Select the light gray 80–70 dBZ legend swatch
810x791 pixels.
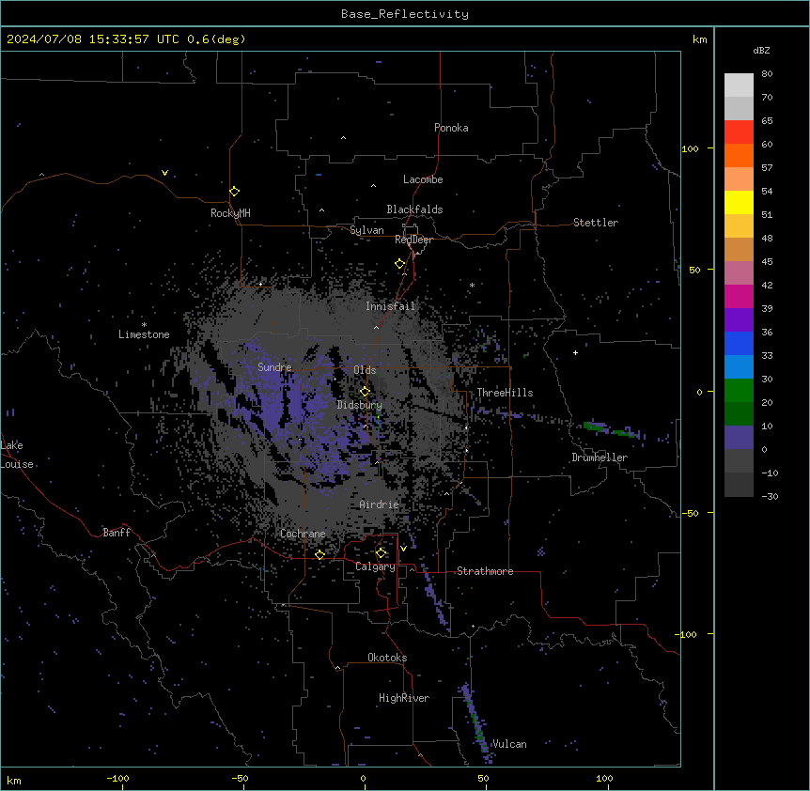click(x=739, y=85)
